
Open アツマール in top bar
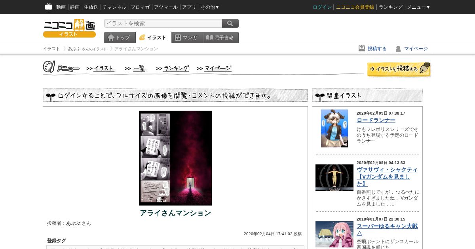(x=166, y=7)
